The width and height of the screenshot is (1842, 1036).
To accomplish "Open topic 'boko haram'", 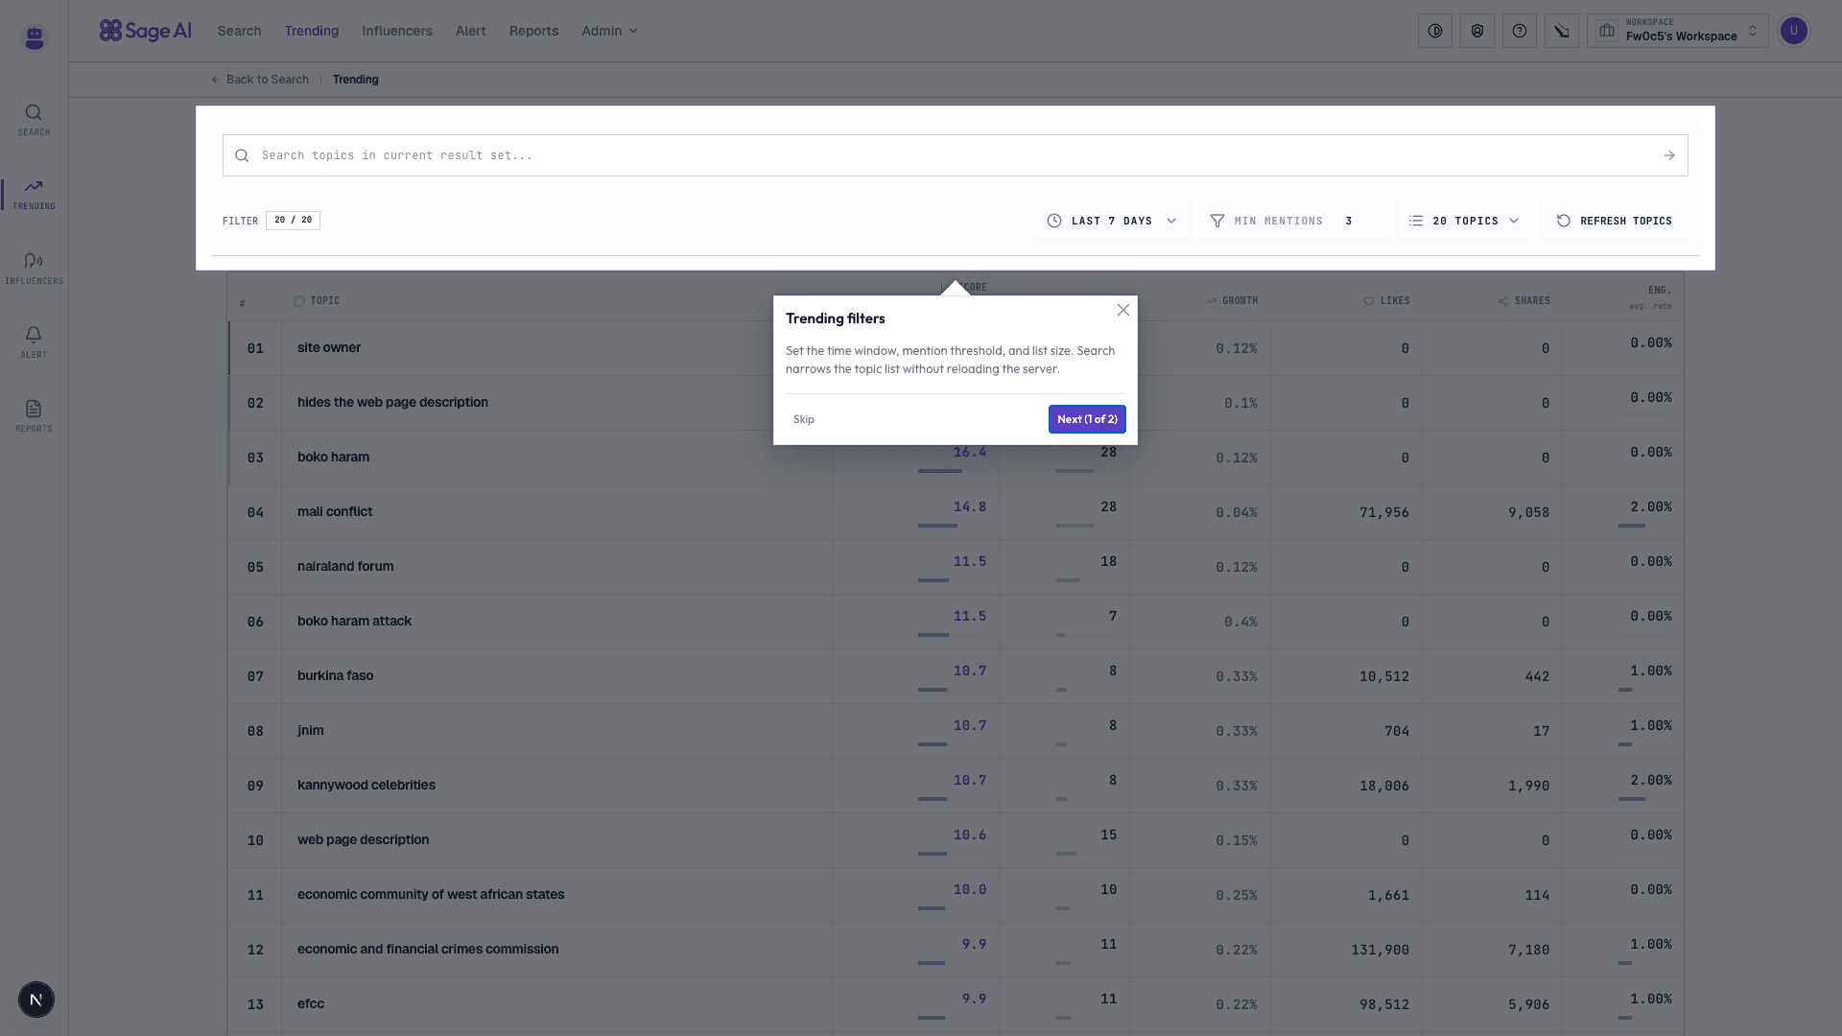I will click(x=333, y=458).
